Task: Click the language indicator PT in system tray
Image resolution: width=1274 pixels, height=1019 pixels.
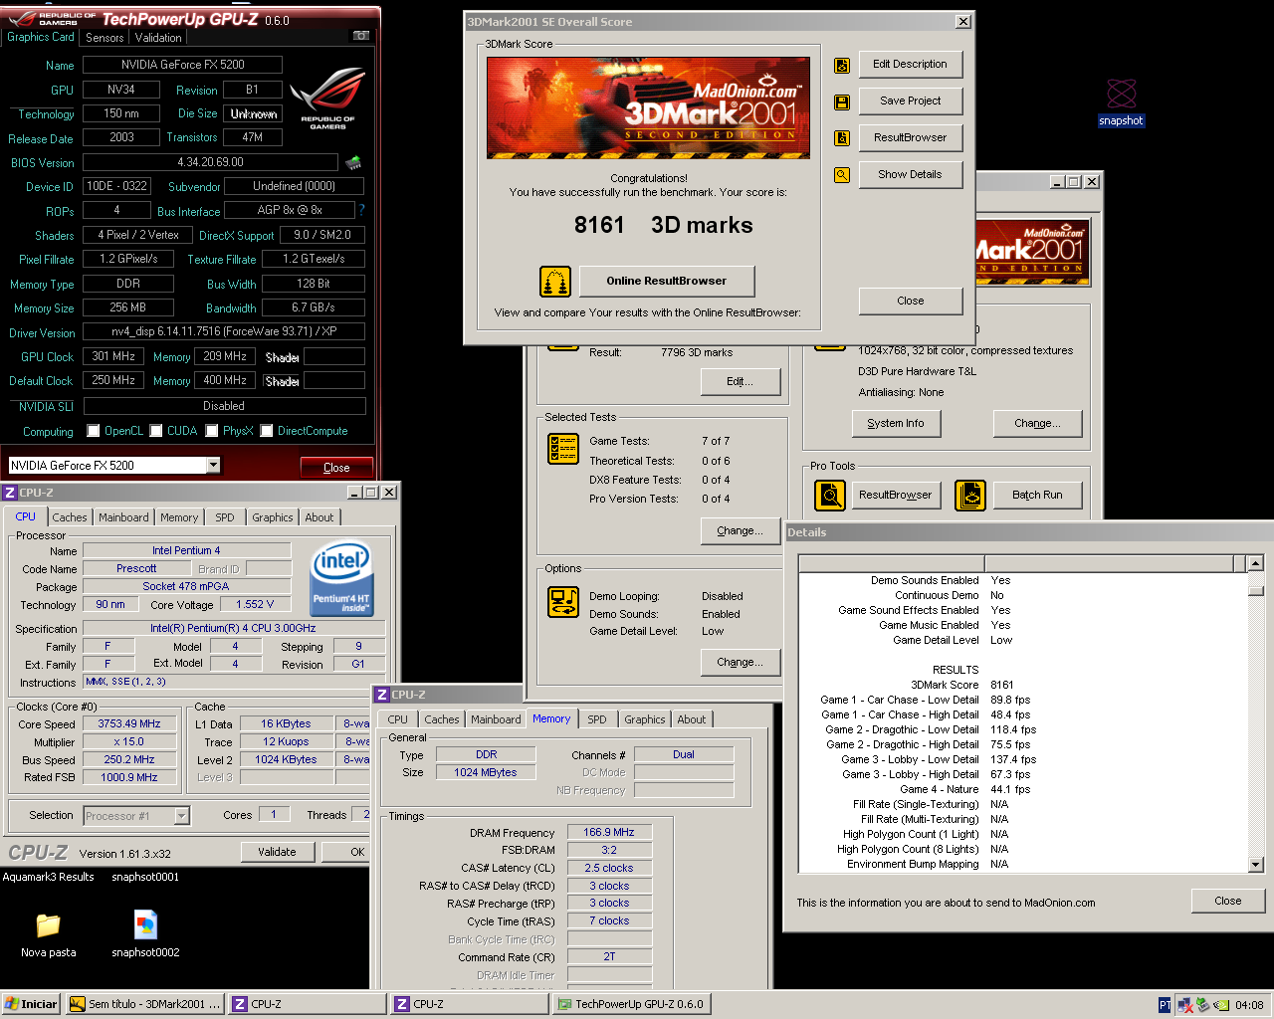Action: (x=1165, y=1005)
